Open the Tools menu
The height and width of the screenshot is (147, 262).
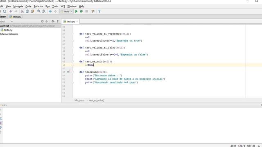[55, 7]
